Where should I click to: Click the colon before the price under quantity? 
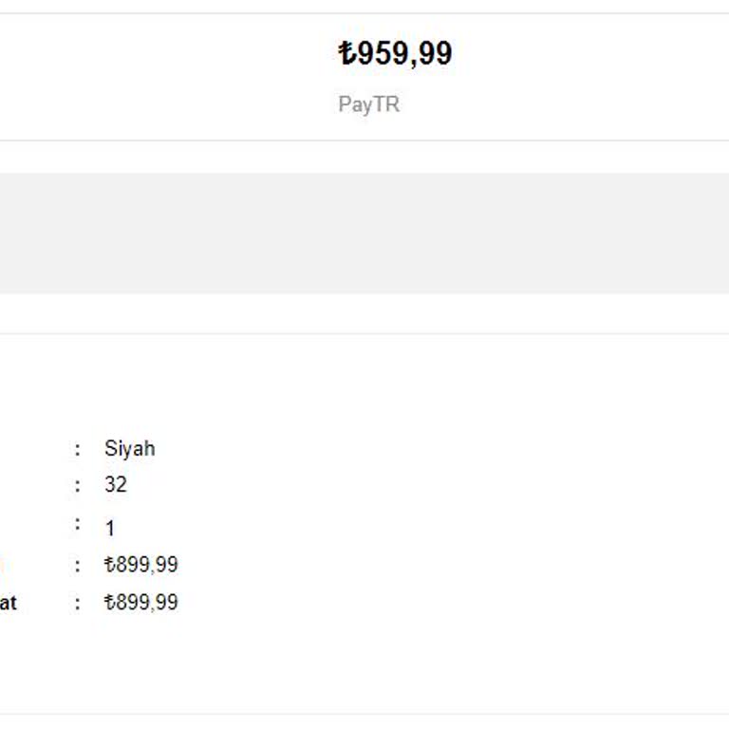coord(77,566)
